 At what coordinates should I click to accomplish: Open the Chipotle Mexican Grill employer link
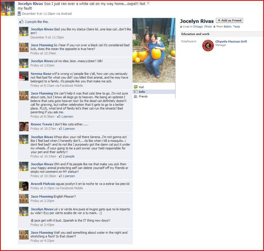tap(231, 41)
